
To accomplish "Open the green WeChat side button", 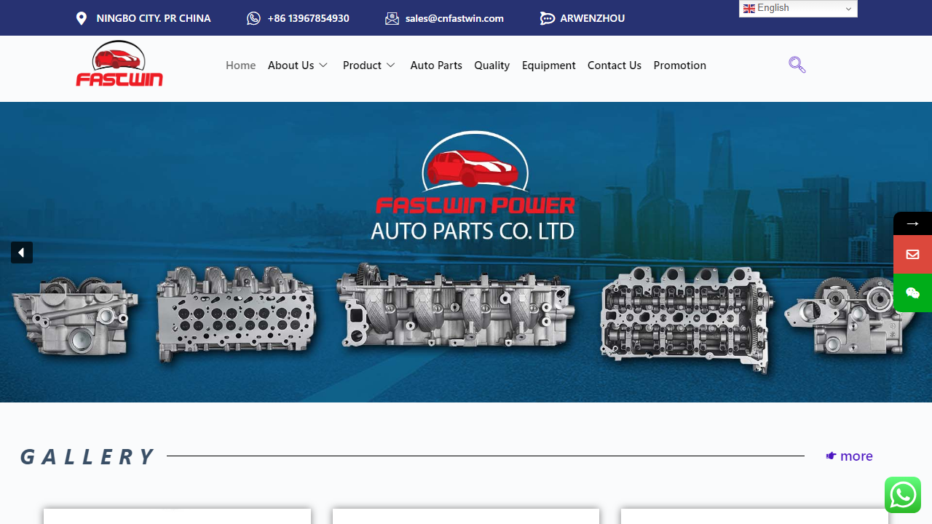I will [912, 293].
